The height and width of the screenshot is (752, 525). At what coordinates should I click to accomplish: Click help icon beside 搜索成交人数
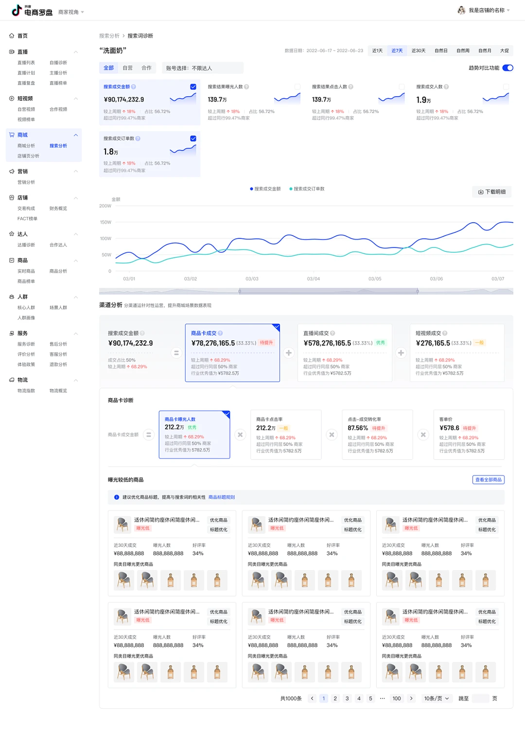[x=446, y=87]
